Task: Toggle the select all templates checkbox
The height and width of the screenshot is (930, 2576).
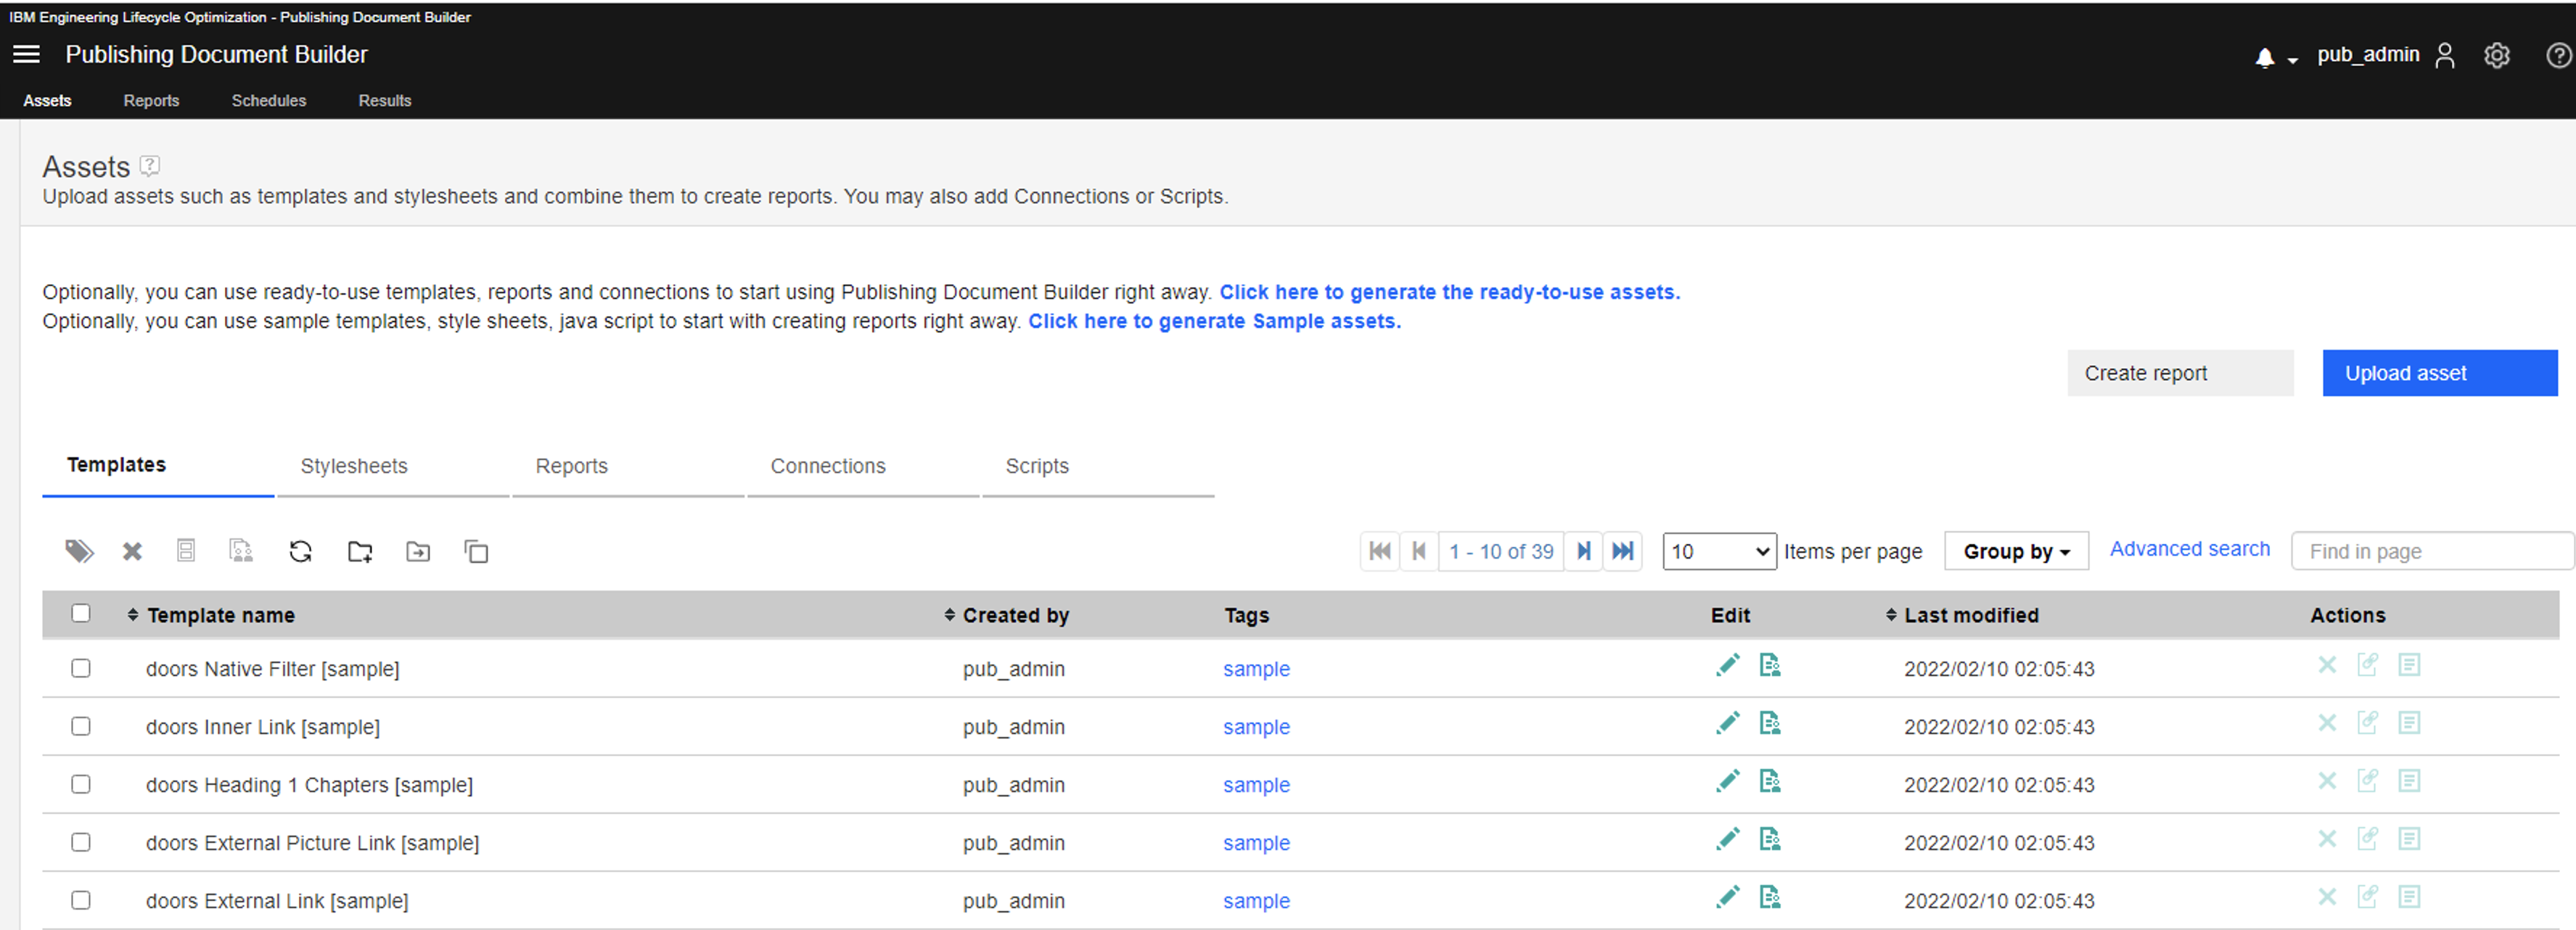Action: tap(81, 613)
